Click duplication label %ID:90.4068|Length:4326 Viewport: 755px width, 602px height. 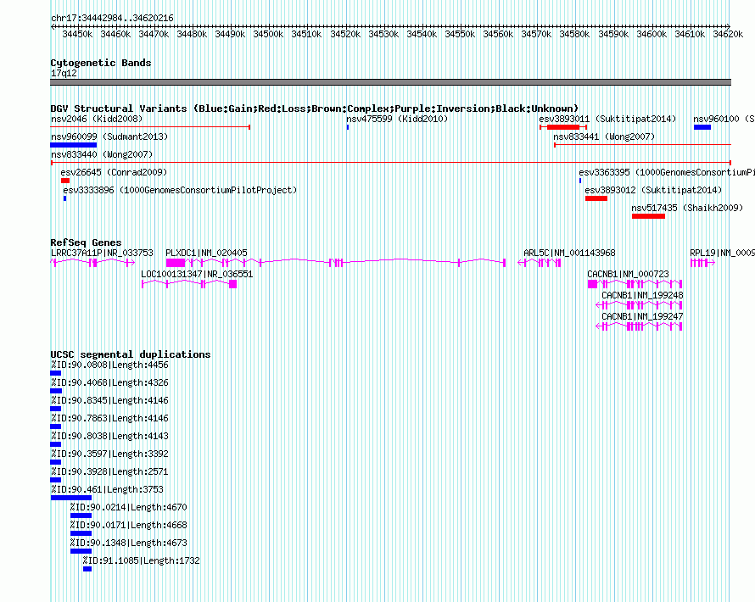[109, 382]
